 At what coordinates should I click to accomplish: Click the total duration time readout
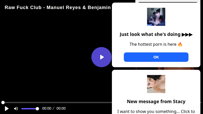(x=61, y=109)
